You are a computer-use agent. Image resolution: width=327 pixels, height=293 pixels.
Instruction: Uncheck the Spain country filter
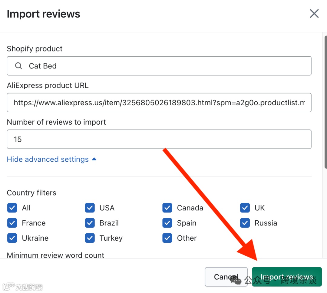(167, 223)
